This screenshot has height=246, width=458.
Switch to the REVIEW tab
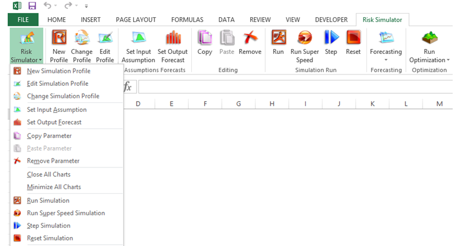(x=260, y=20)
